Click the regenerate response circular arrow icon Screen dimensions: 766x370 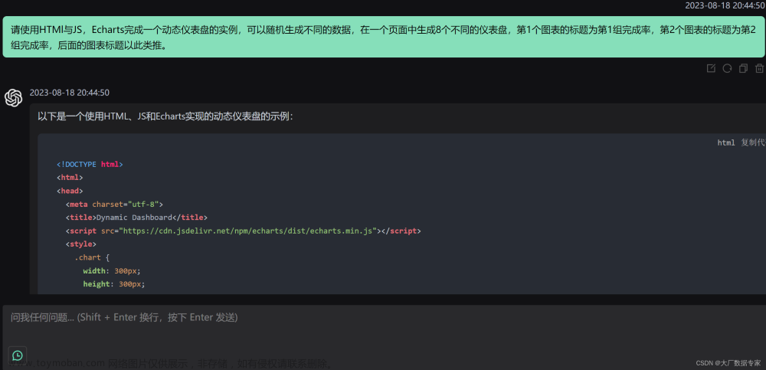coord(727,69)
